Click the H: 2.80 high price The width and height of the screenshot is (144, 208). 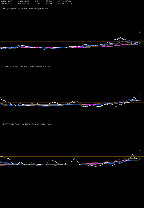pos(50,1)
